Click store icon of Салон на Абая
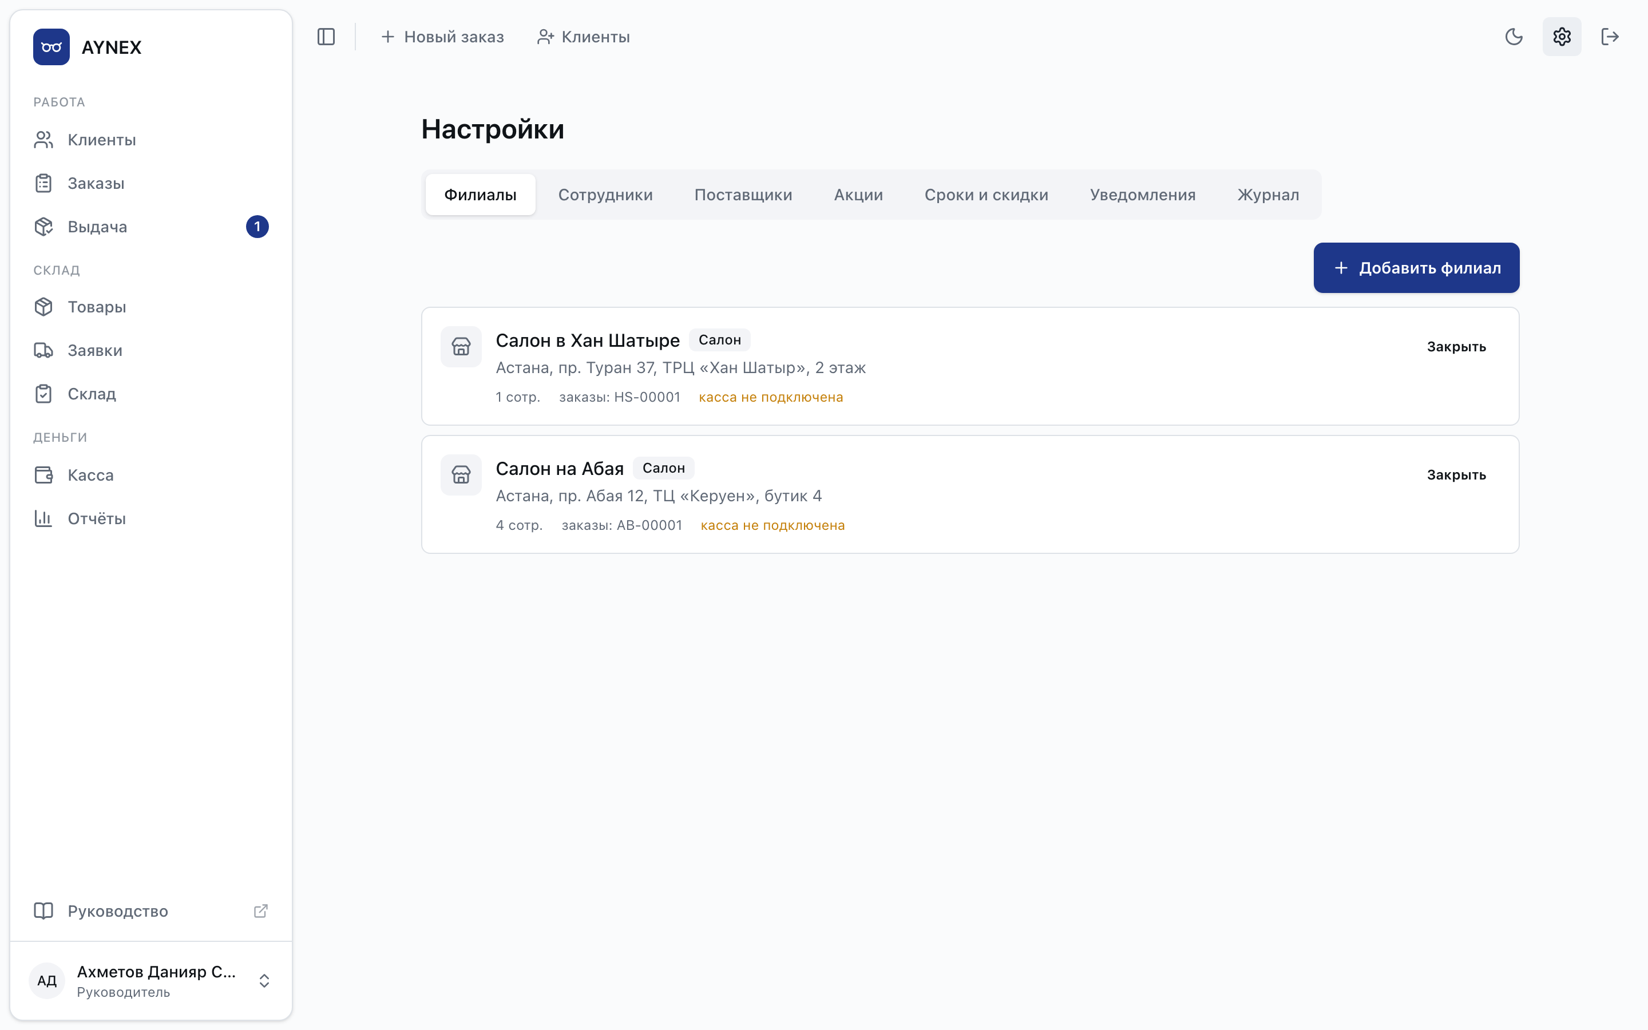This screenshot has height=1030, width=1648. [461, 475]
